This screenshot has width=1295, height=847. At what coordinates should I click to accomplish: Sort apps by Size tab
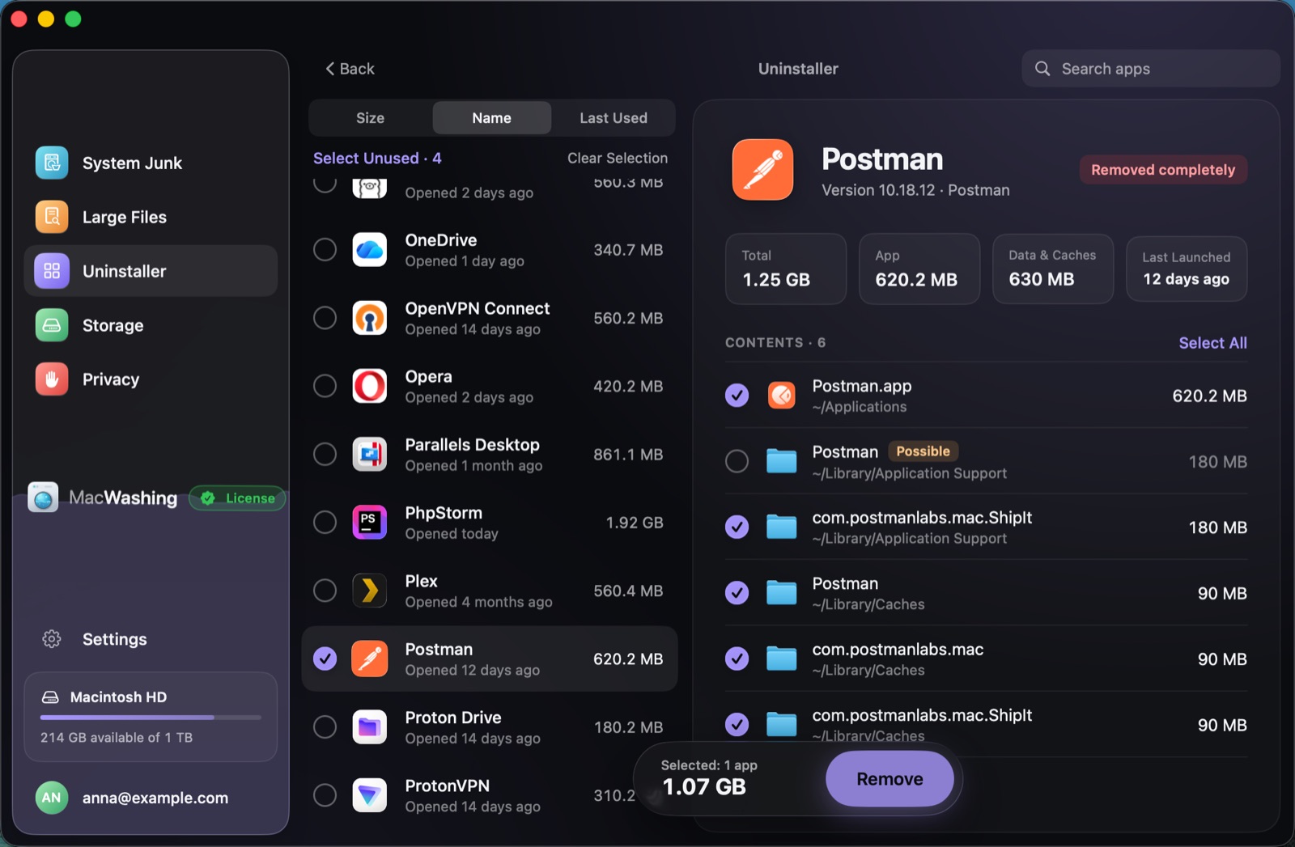[371, 118]
